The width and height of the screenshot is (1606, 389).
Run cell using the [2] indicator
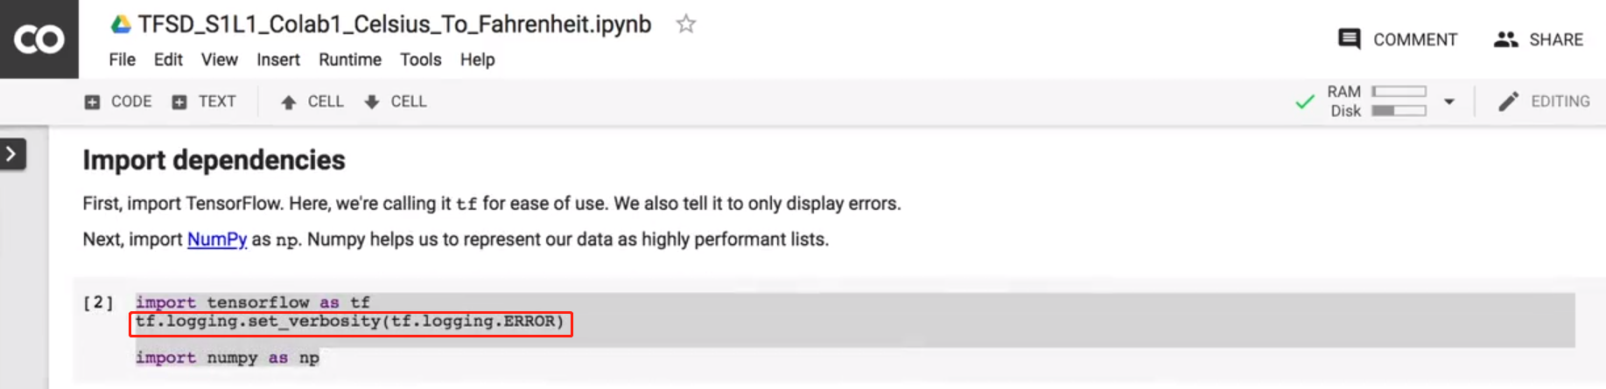click(98, 302)
